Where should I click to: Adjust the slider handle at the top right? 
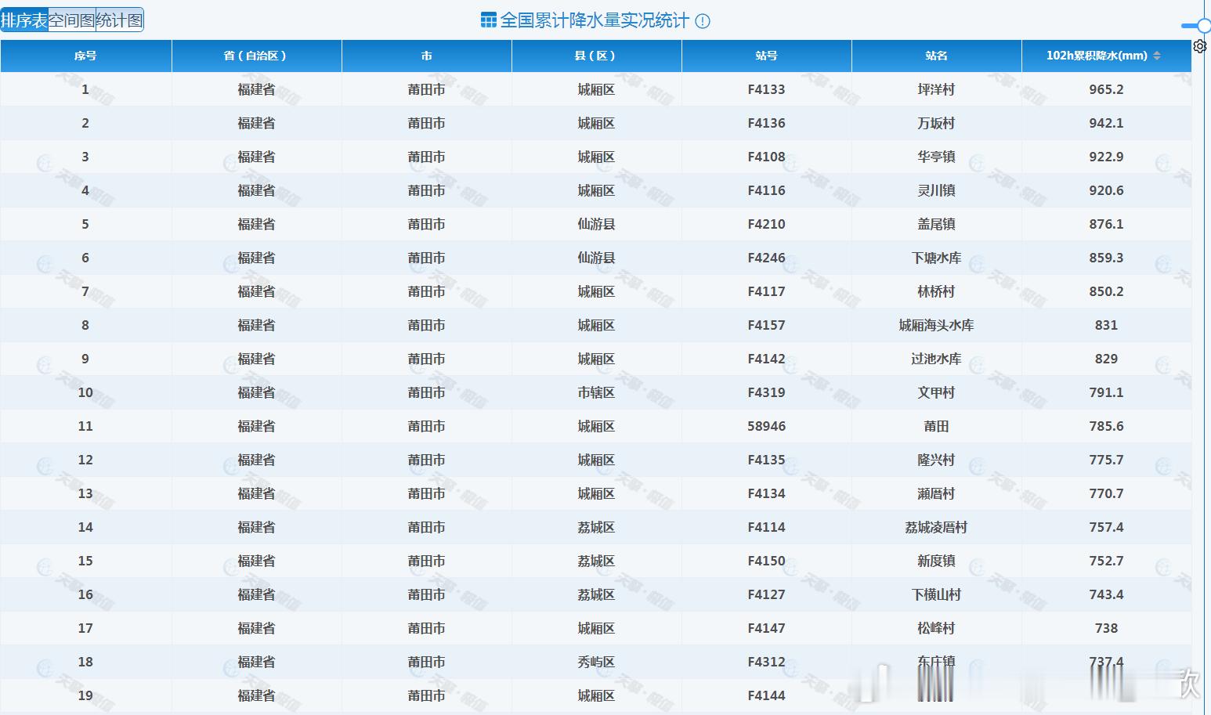pos(1204,26)
